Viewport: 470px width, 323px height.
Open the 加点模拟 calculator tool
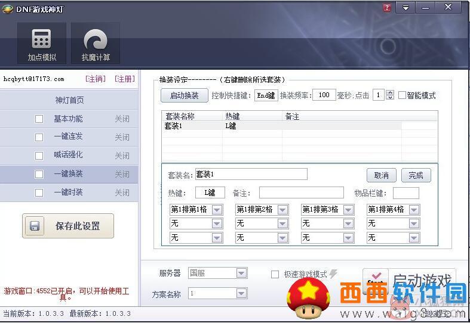pos(42,44)
